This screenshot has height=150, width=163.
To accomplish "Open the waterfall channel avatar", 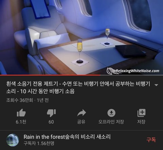I will [x=13, y=140].
